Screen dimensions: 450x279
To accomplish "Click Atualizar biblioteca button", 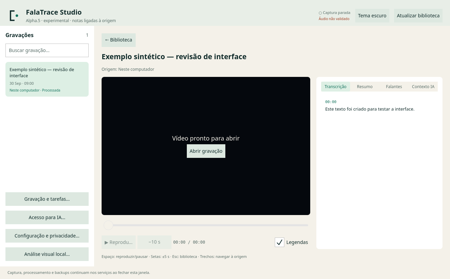I will coord(418,16).
